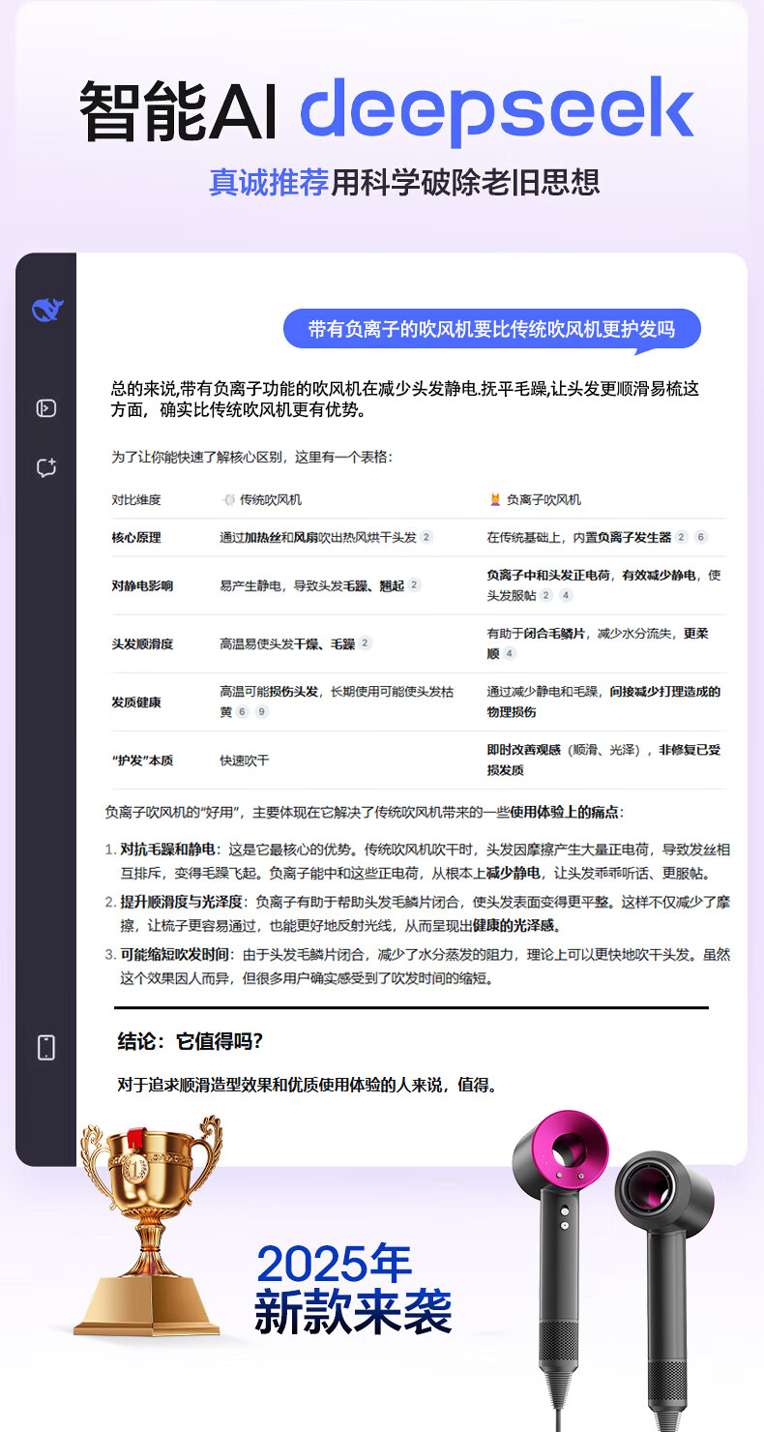Click list item 提升顺滑度与光泽度
The image size is (764, 1432).
(418, 914)
